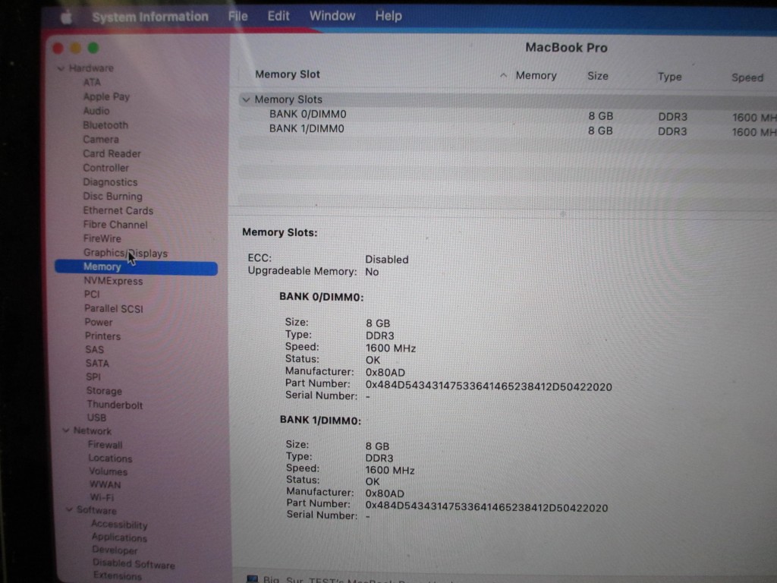This screenshot has height=583, width=777.
Task: Click the ECC Disabled value
Action: click(386, 260)
